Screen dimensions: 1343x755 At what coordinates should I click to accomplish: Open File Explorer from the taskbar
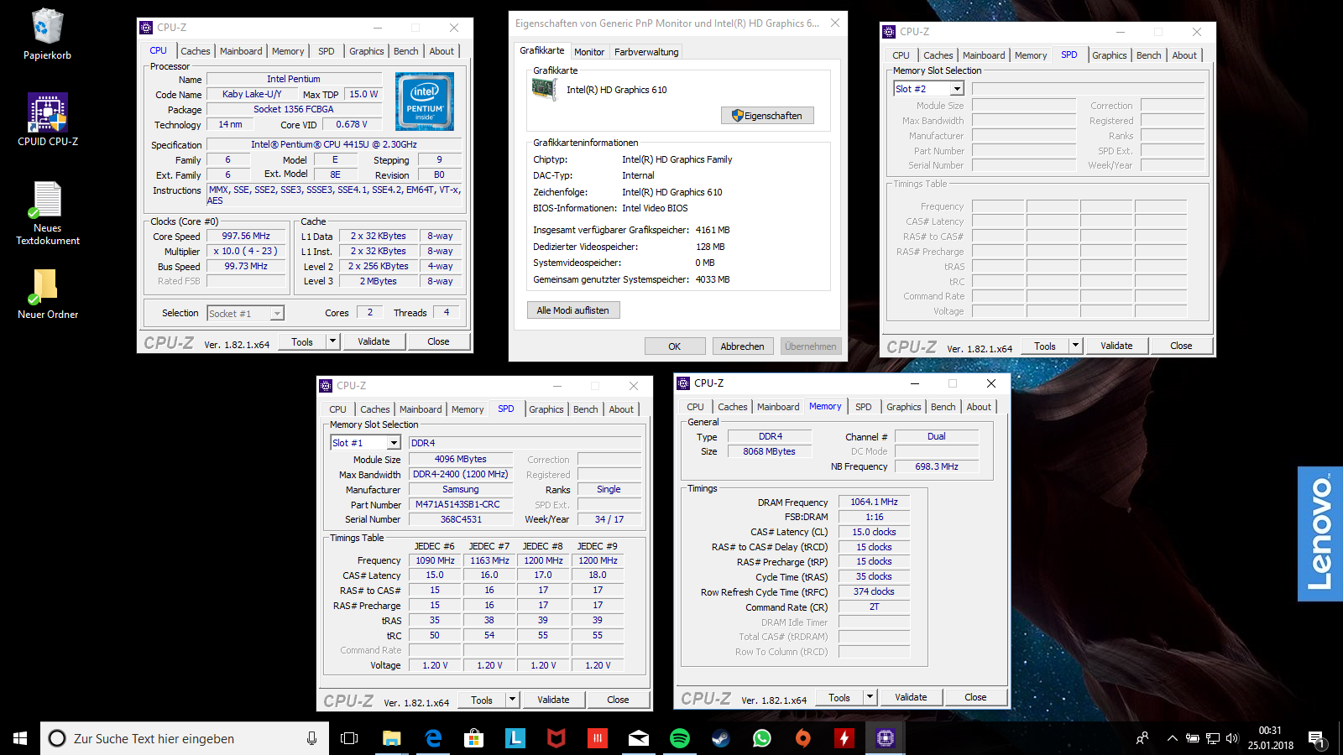(x=391, y=738)
